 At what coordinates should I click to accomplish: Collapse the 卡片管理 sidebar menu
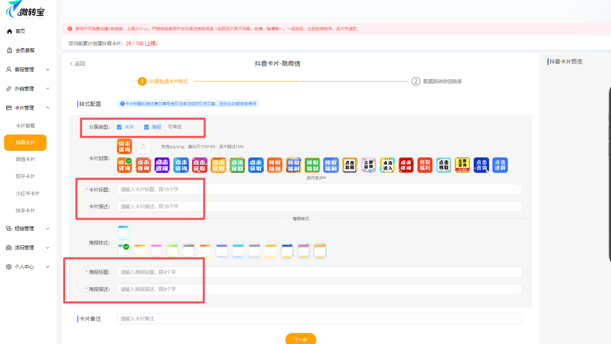28,108
